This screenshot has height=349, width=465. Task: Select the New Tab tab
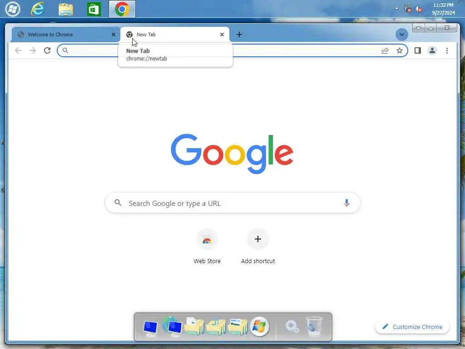(x=175, y=35)
